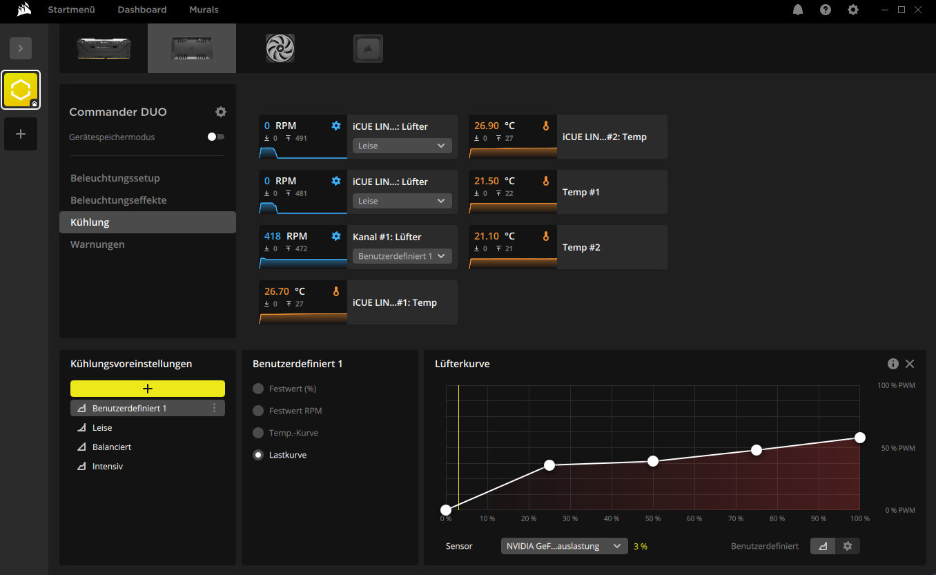Click the fan curve point at 50 %
This screenshot has width=936, height=575.
pos(653,461)
